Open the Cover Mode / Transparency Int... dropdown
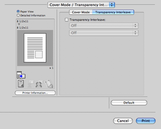Viewport: 161px width, 129px height. click(81, 5)
